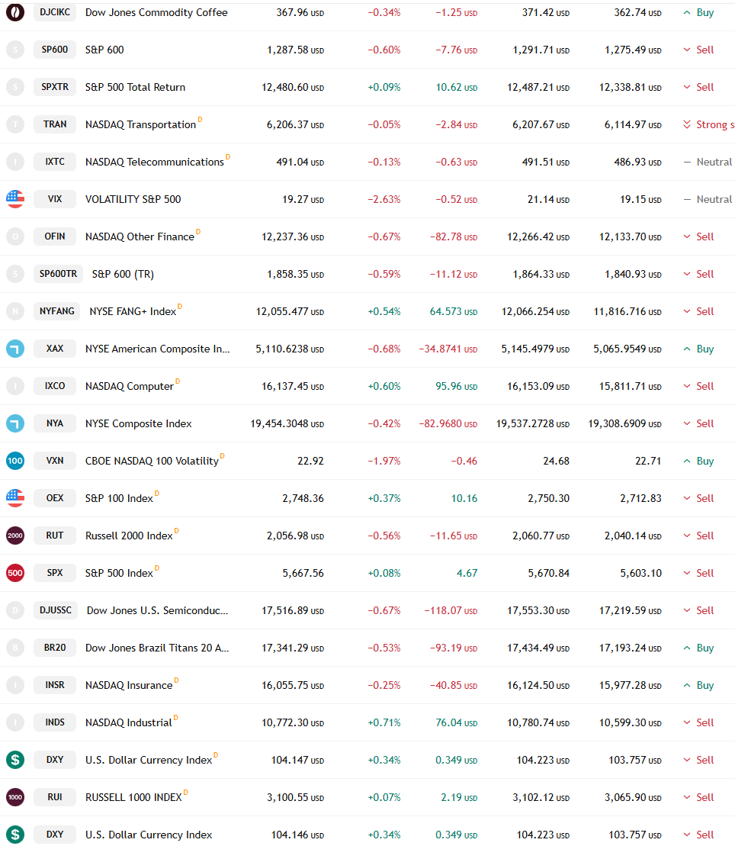Click the VIX US flag icon
Viewport: 735px width, 846px height.
coord(15,199)
